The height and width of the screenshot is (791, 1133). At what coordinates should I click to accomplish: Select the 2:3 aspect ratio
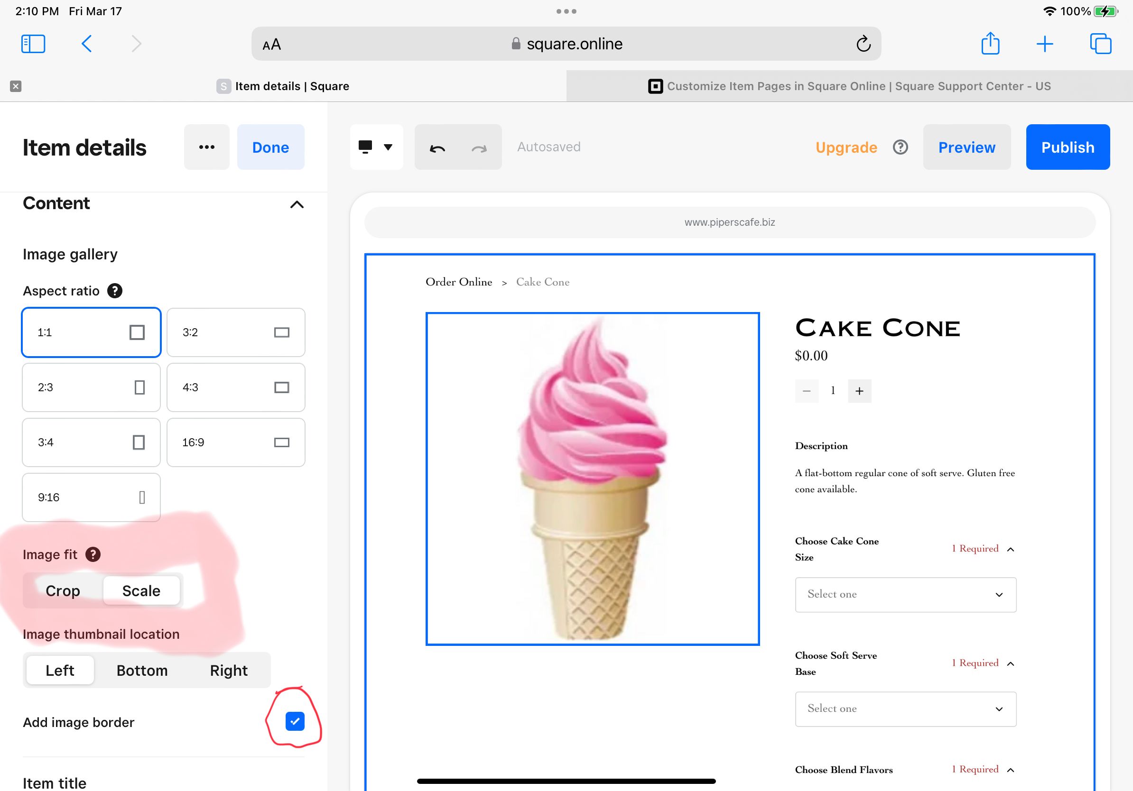[91, 387]
